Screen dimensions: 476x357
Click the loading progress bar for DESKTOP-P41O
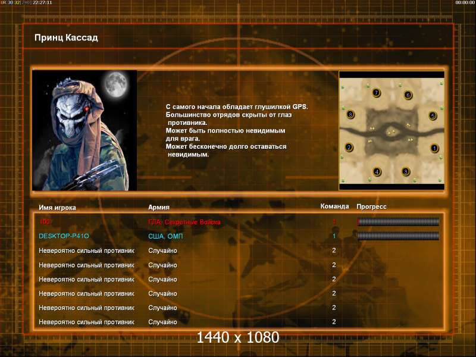tap(398, 236)
